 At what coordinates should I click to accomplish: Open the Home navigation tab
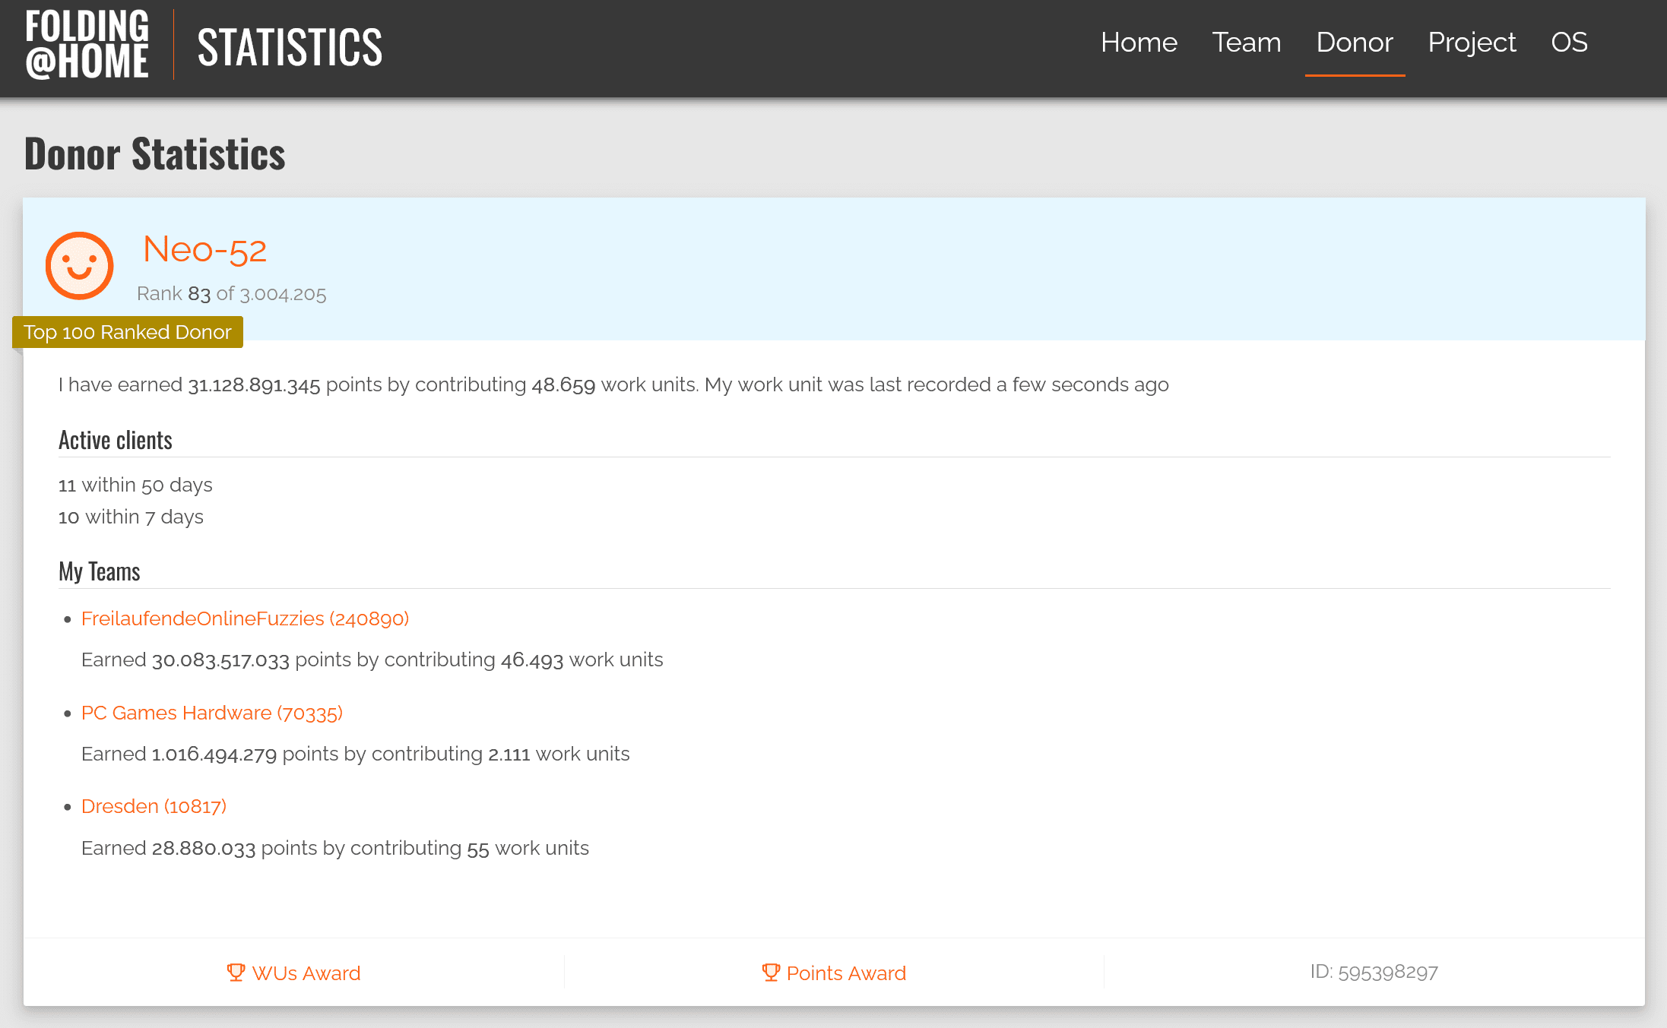[1139, 43]
